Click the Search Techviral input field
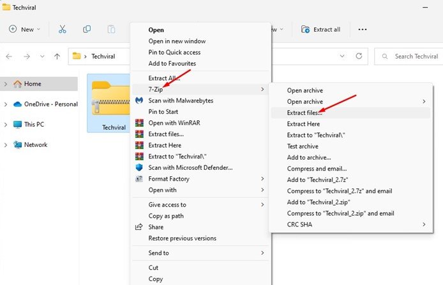 pos(410,57)
